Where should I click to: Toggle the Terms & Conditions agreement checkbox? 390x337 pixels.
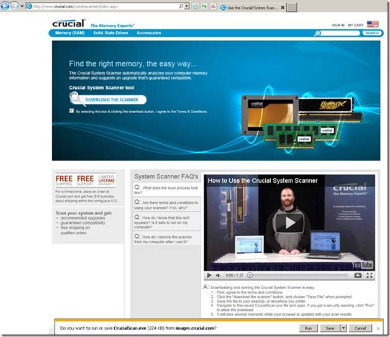click(71, 111)
